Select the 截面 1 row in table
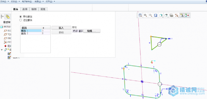 tap(35, 31)
